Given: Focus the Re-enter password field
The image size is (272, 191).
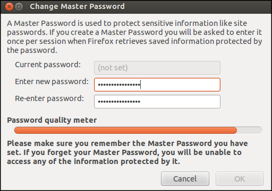Looking at the screenshot, I should 157,102.
